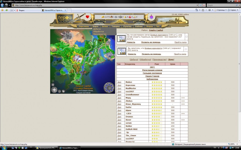The width and height of the screenshot is (241, 150).
Task: Open the Персонаж menu
Action: (84, 26)
